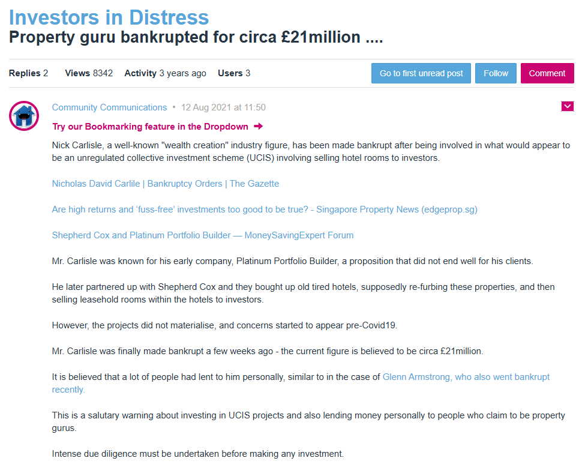The height and width of the screenshot is (467, 588).
Task: Open Community Communications avatar image
Action: 24,115
